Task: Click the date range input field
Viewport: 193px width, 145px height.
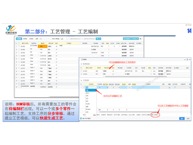Action: click(x=46, y=39)
